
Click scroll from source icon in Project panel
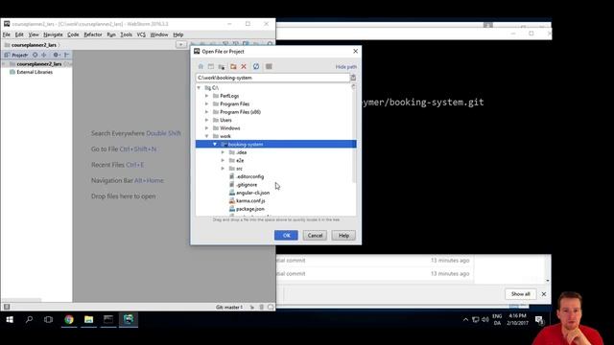[35, 55]
